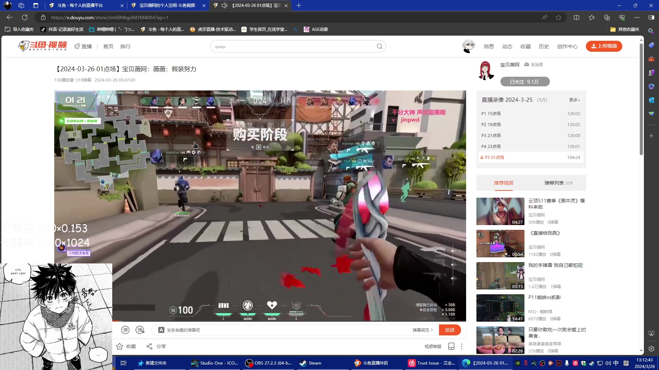Image resolution: width=659 pixels, height=370 pixels.
Task: Click the danmaku font style A icon
Action: (161, 330)
